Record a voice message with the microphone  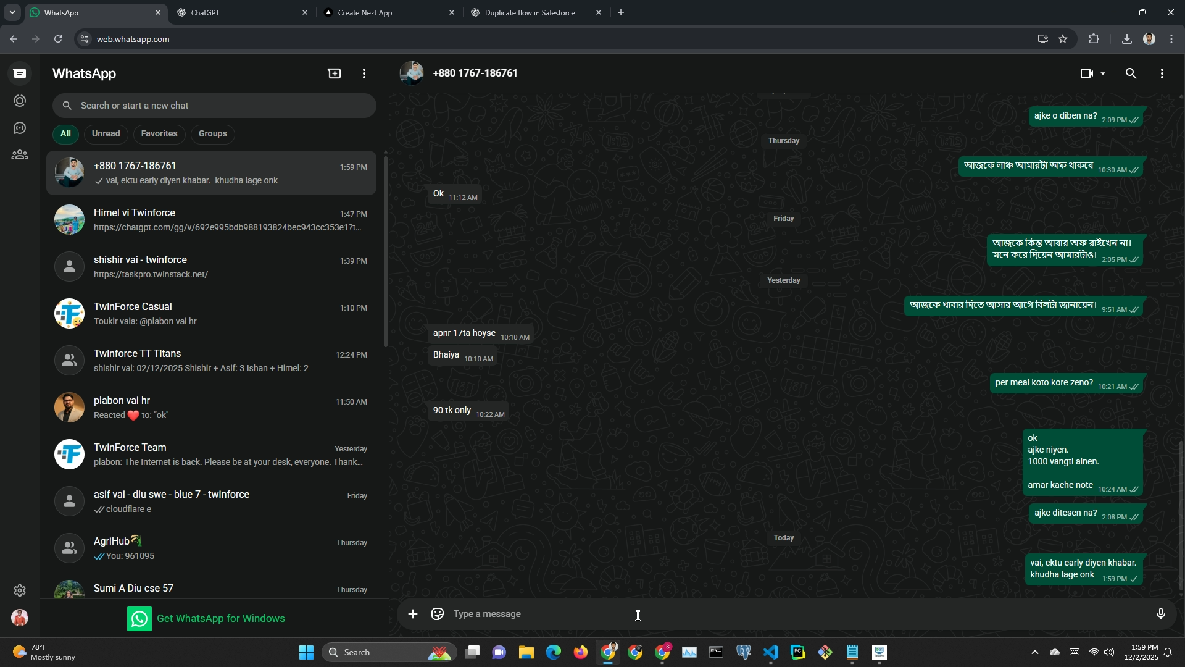pyautogui.click(x=1160, y=614)
